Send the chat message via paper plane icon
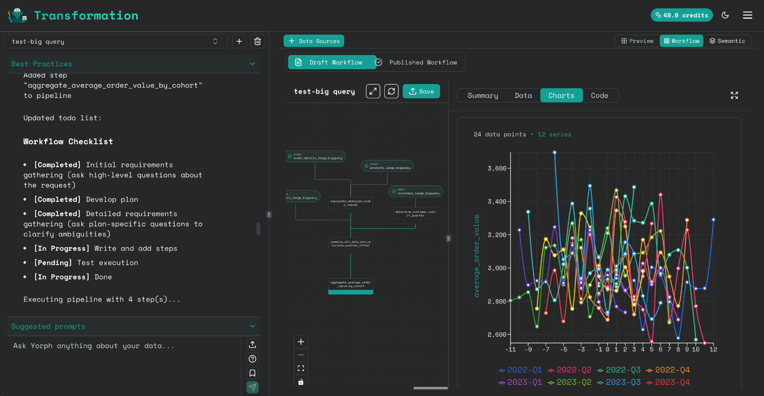 (x=252, y=387)
